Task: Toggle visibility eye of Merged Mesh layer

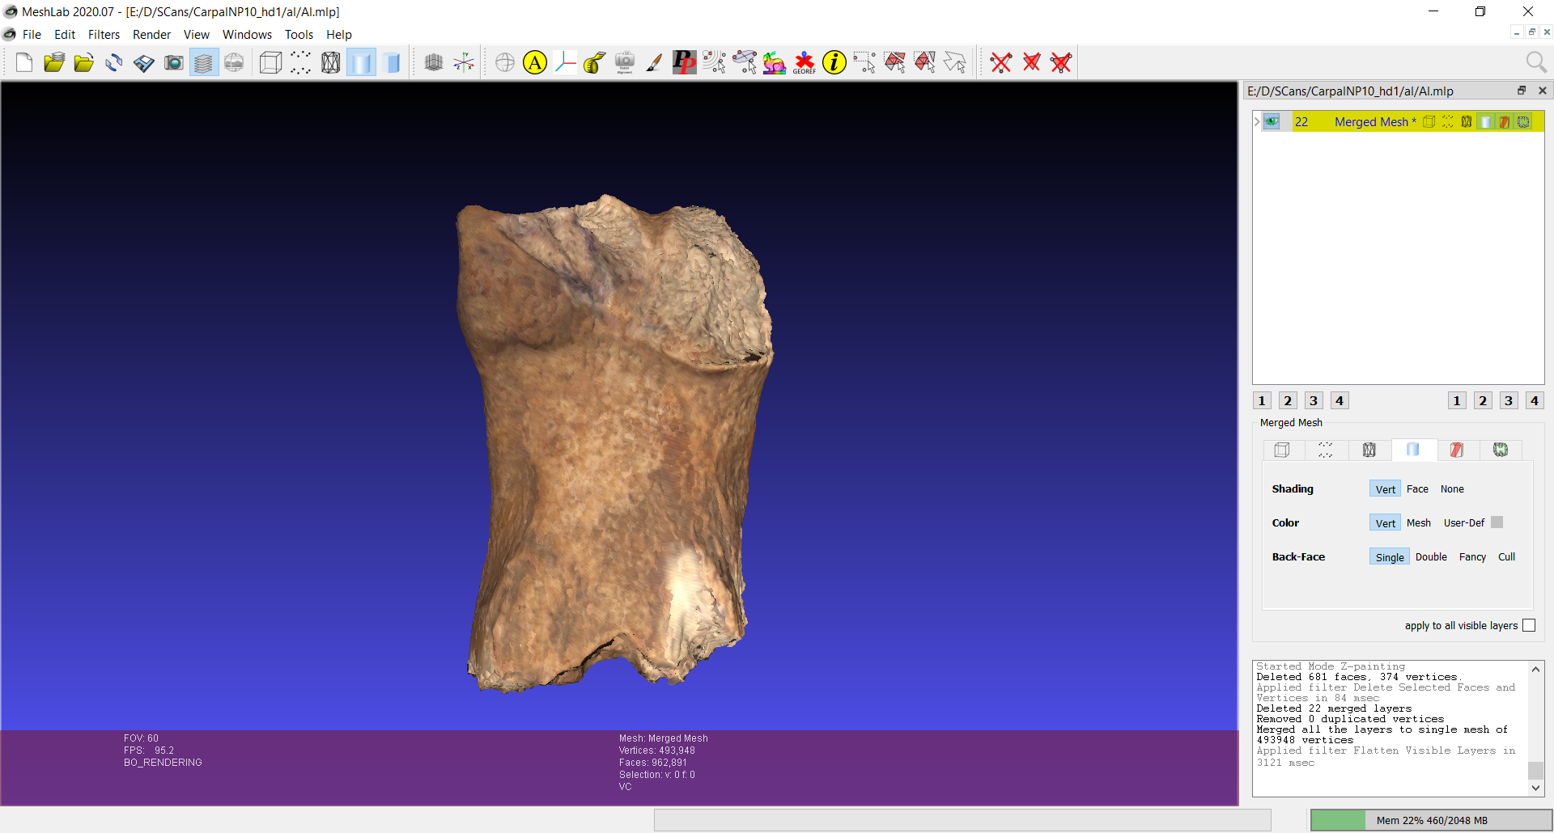Action: (1272, 122)
